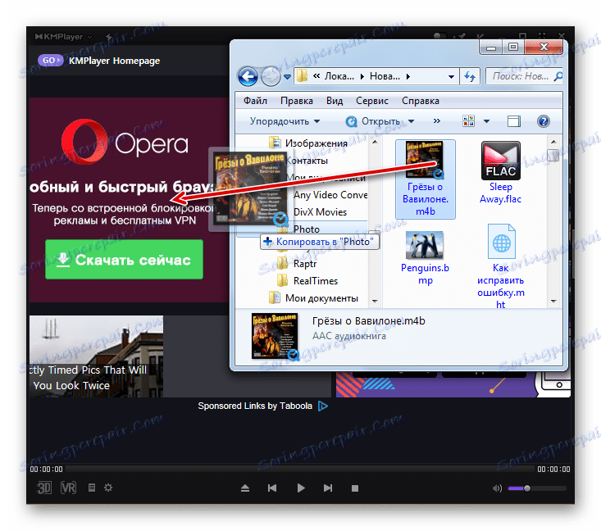Click the Explorer forward navigation button

tap(271, 77)
